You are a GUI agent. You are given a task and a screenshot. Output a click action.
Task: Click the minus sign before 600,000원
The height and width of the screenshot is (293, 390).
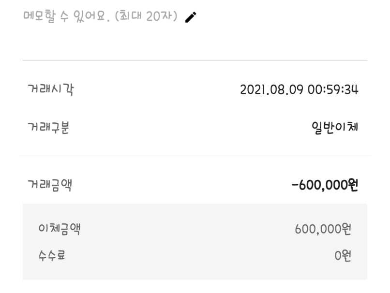295,185
